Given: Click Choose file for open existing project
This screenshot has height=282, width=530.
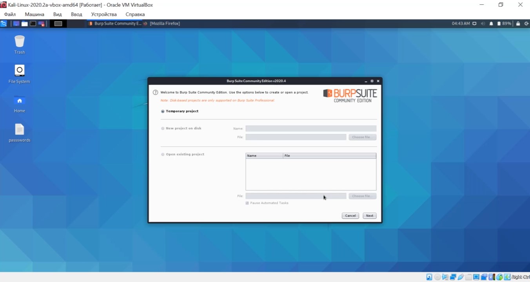Looking at the screenshot, I should coord(362,196).
